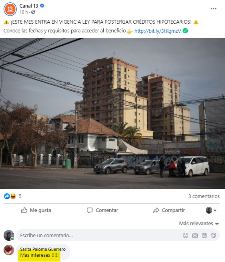Viewport: 225px width, 262px height.
Task: Expand the profile switcher next to Compartir
Action: [x=211, y=210]
